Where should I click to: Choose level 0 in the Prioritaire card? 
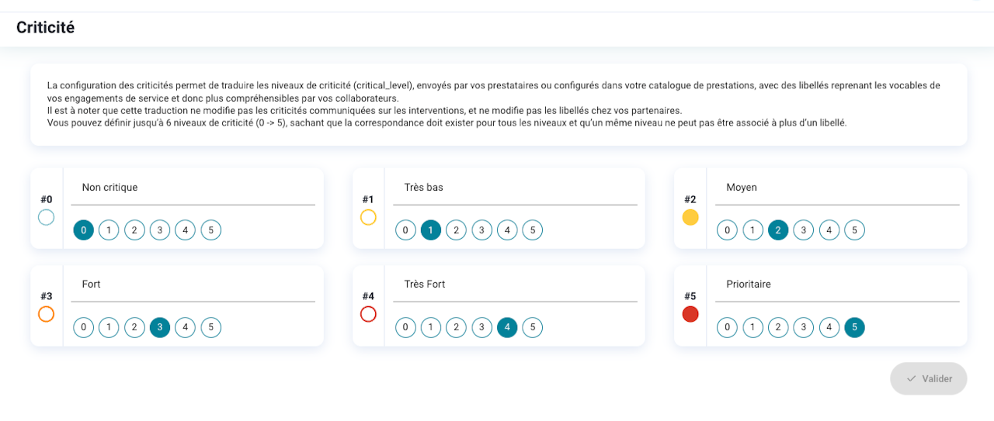point(727,327)
